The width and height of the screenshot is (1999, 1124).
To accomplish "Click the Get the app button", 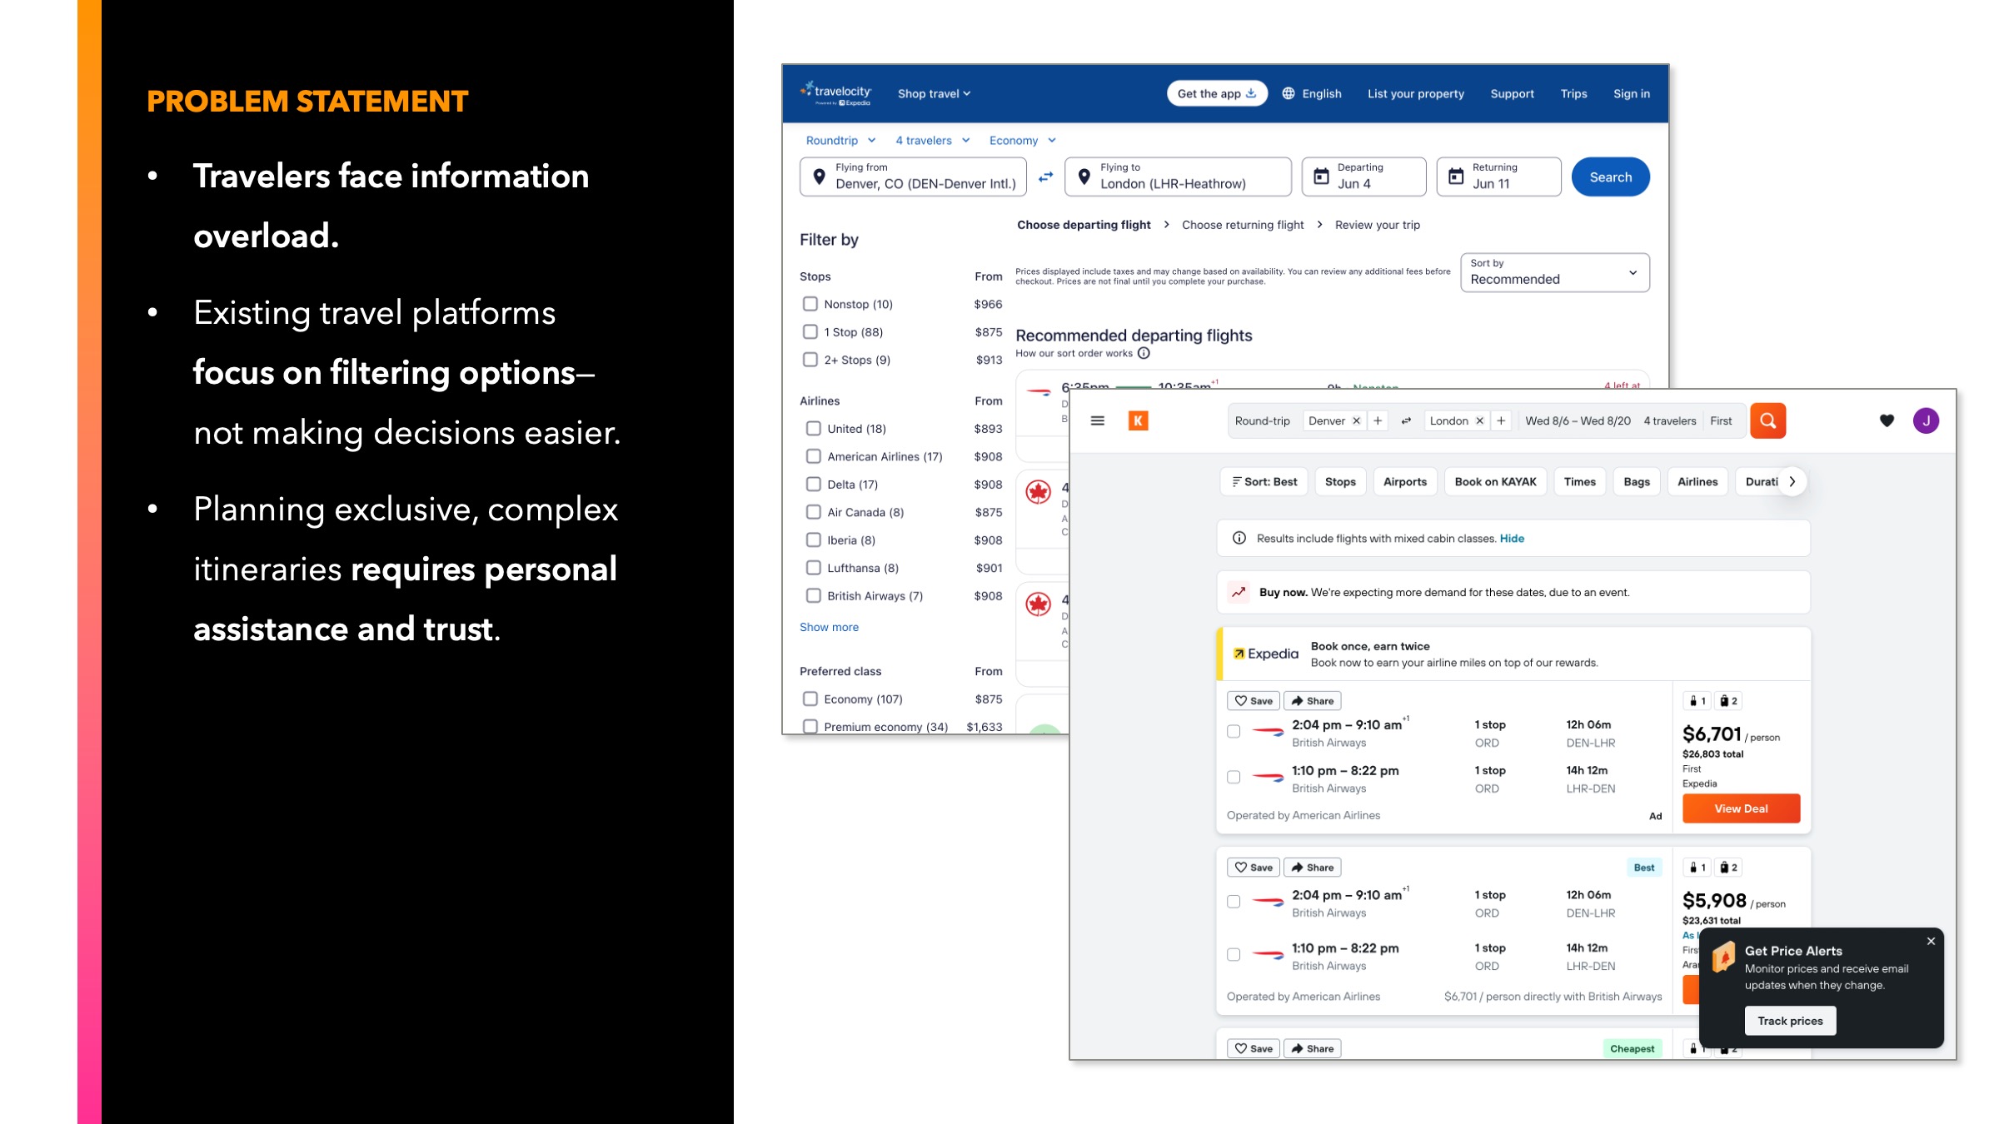I will click(x=1216, y=93).
